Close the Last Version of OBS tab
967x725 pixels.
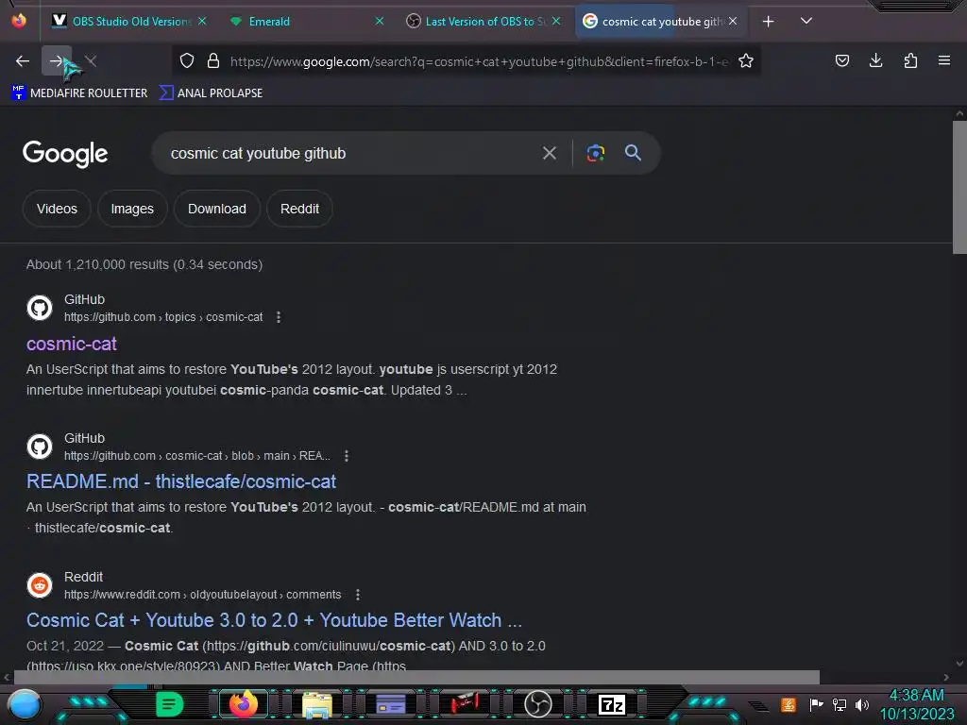click(556, 21)
